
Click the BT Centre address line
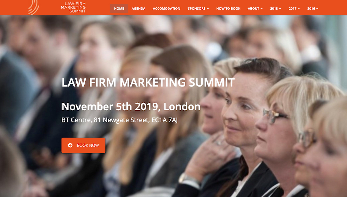(x=119, y=120)
